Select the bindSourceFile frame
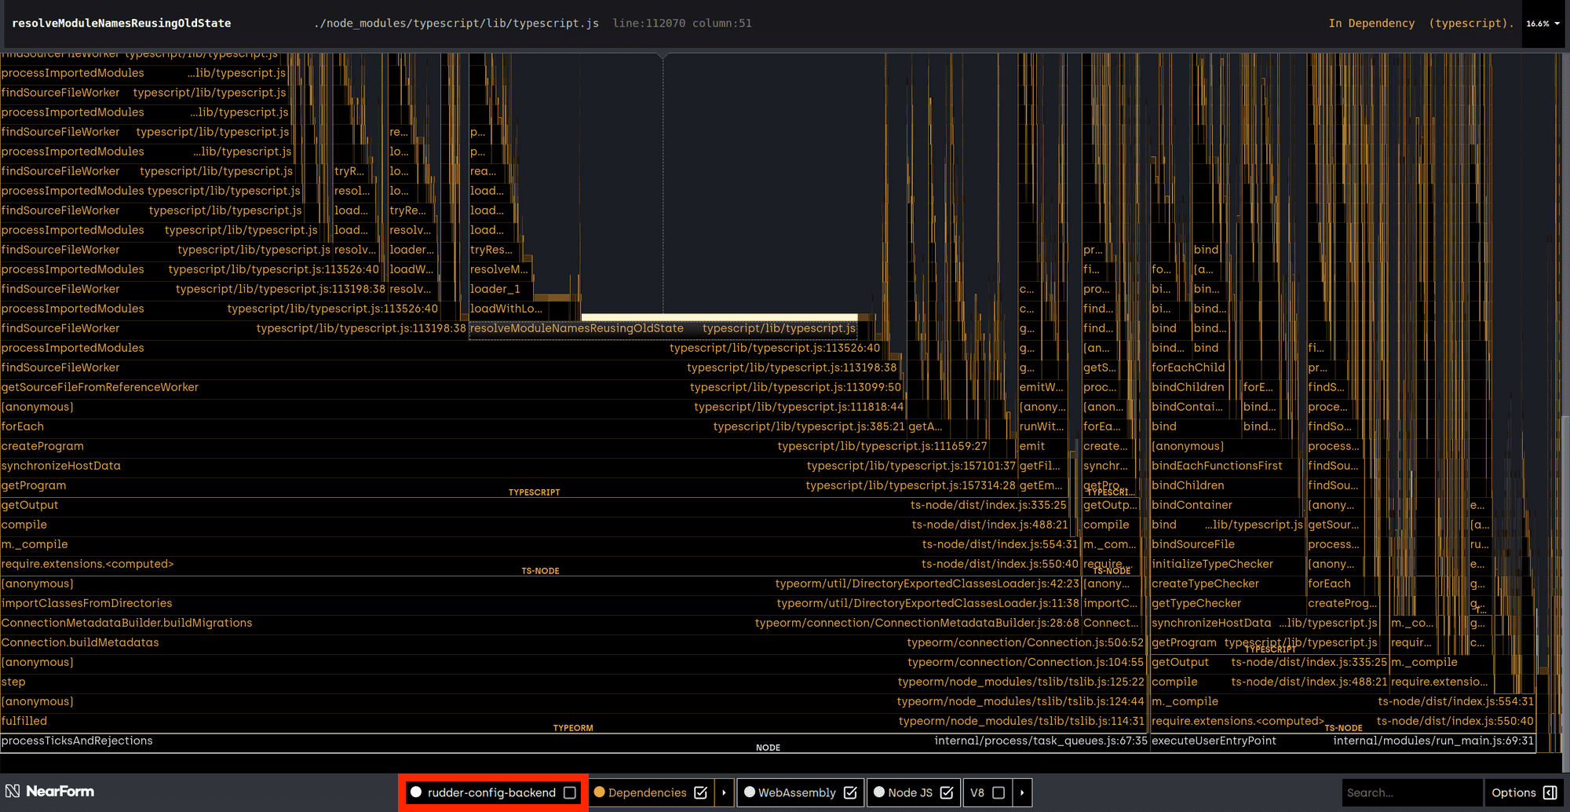Image resolution: width=1570 pixels, height=812 pixels. click(x=1227, y=544)
